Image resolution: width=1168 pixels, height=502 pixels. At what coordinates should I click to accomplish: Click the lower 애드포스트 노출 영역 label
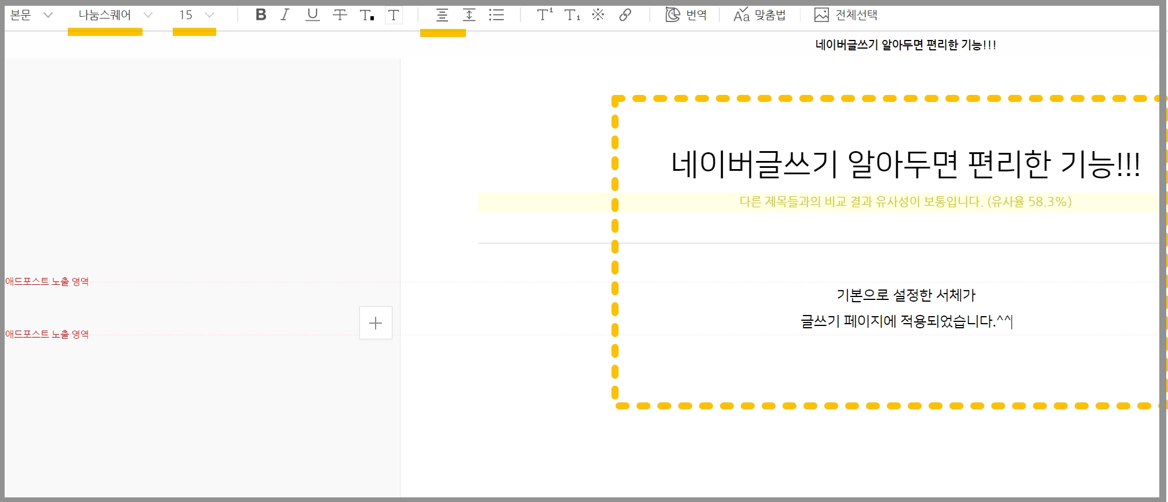click(x=47, y=334)
